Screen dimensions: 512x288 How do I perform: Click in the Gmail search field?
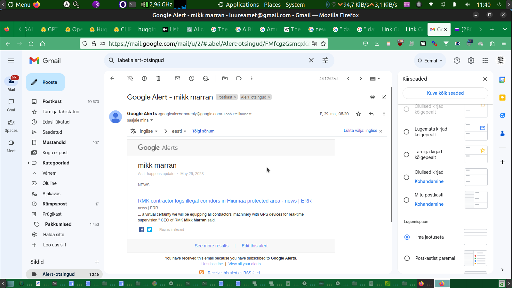click(211, 60)
